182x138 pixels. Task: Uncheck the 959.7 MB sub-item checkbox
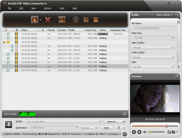(12, 50)
